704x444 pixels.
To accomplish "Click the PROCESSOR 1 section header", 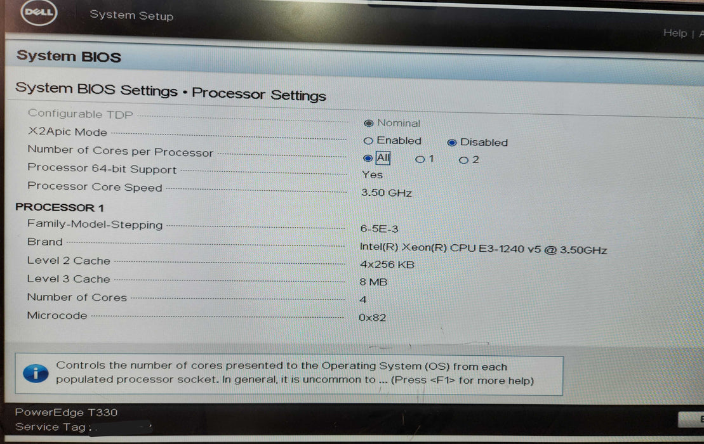I will coord(60,207).
